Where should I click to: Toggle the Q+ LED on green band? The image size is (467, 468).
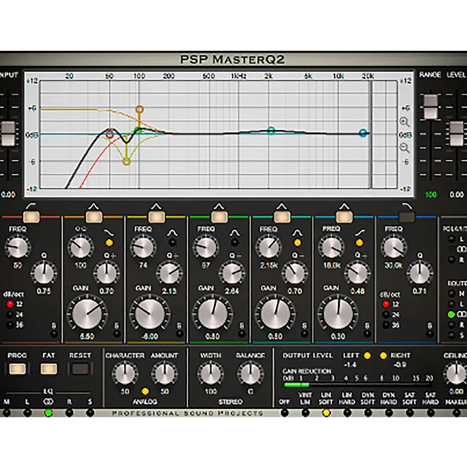pos(234,243)
